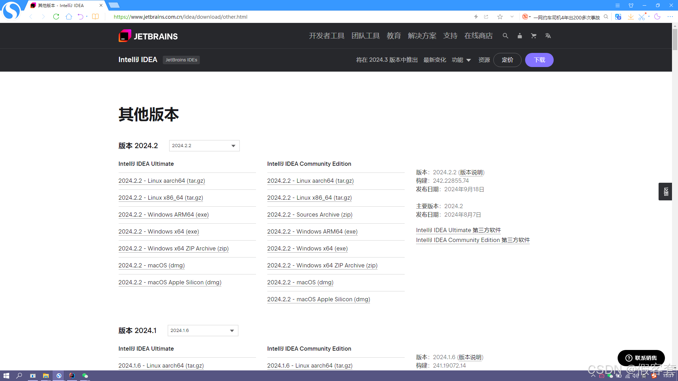678x381 pixels.
Task: Open the page translate icon
Action: 618,17
